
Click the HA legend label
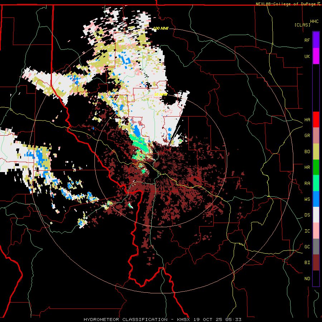click(x=307, y=120)
